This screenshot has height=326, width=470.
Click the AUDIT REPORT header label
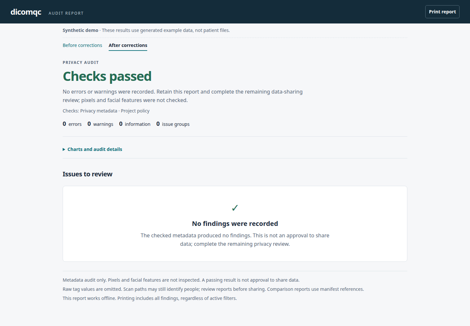point(66,13)
